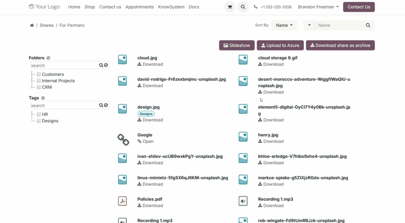Open the Sort By Name dropdown
This screenshot has width=405, height=223.
284,25
